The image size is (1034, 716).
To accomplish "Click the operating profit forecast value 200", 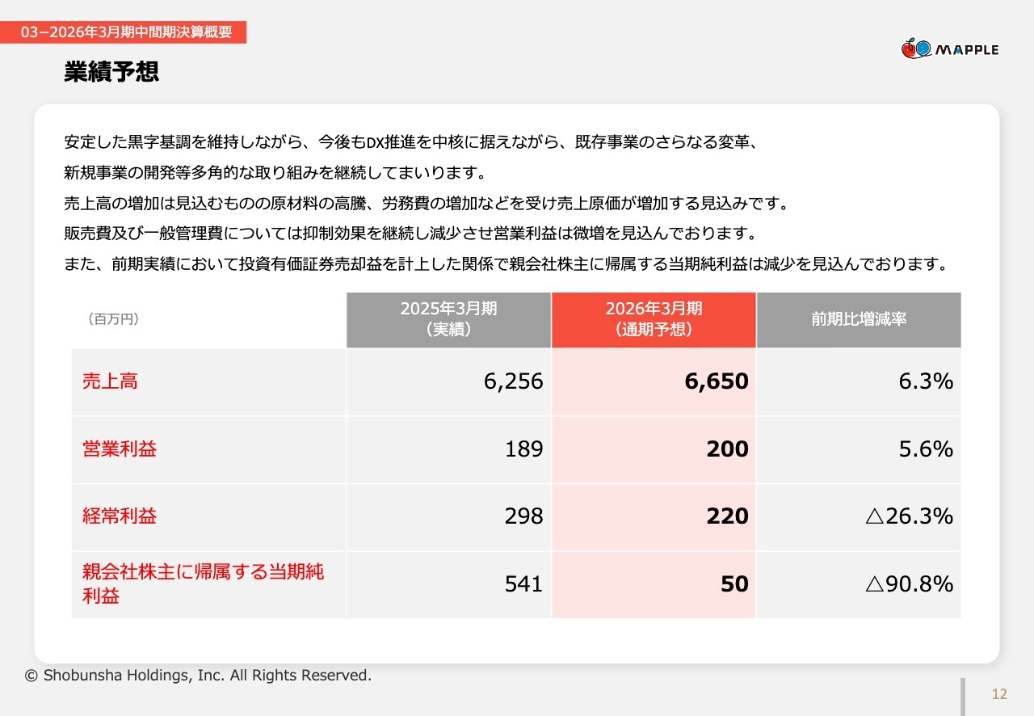I will tap(727, 449).
